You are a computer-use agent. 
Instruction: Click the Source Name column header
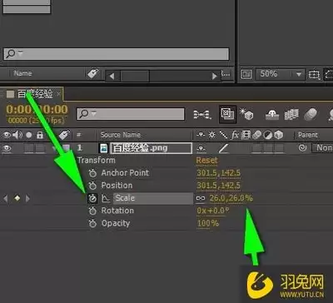click(x=121, y=135)
